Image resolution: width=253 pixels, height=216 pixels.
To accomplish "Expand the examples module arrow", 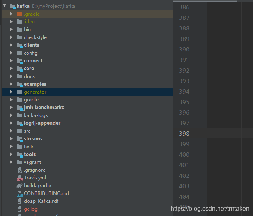I will click(x=11, y=84).
